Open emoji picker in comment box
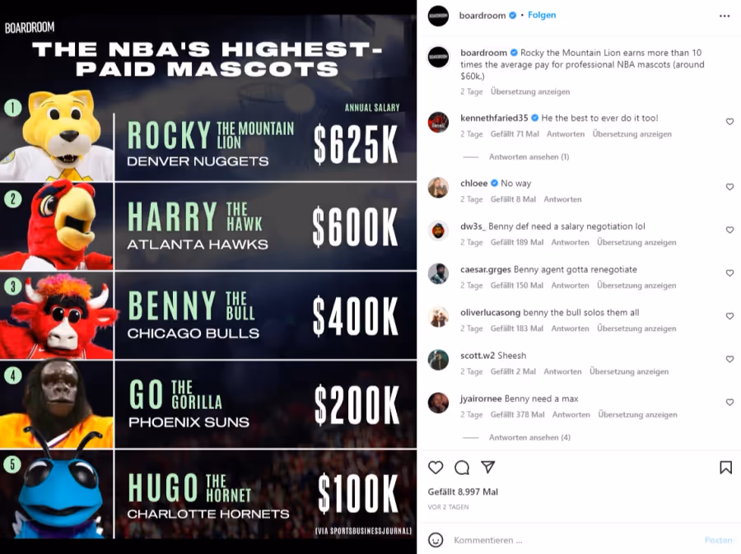741x554 pixels. pyautogui.click(x=436, y=540)
